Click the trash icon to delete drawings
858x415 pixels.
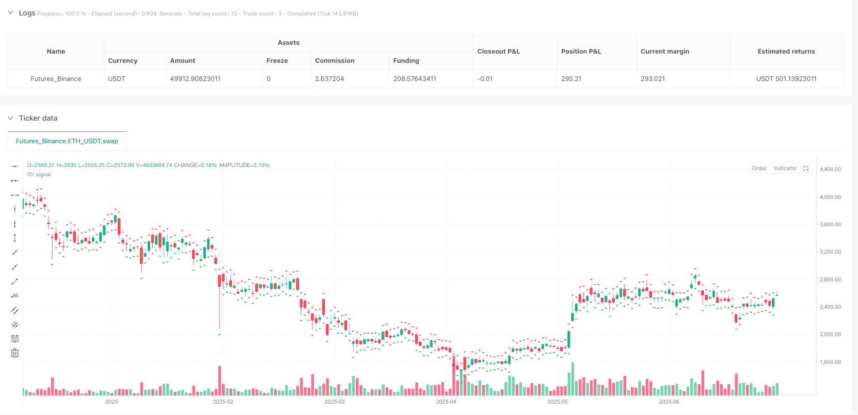click(15, 353)
